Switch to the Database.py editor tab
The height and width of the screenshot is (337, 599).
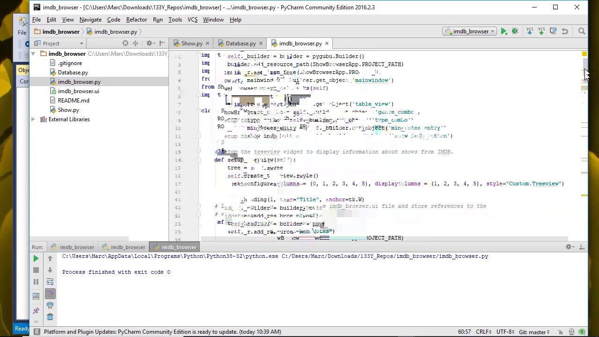pyautogui.click(x=241, y=44)
